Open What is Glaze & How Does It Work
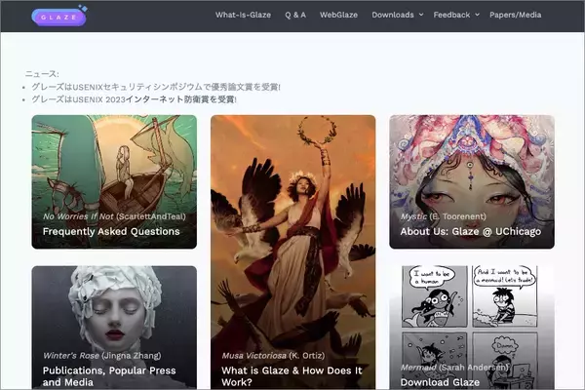585x390 pixels. pyautogui.click(x=292, y=376)
